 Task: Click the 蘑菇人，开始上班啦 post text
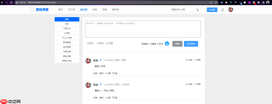[x=105, y=90]
